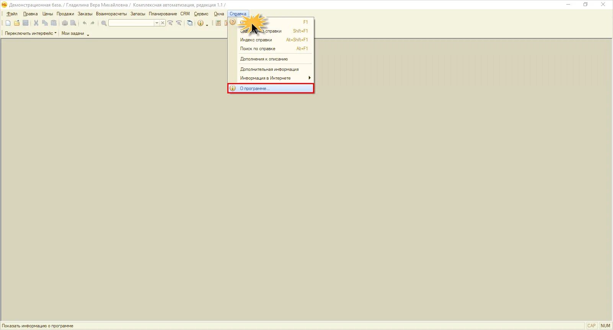Open the Calculator icon
The image size is (613, 330).
coord(218,23)
